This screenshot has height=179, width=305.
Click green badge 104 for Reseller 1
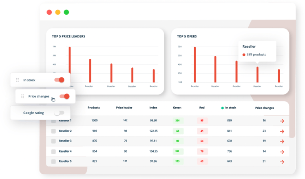click(x=178, y=121)
